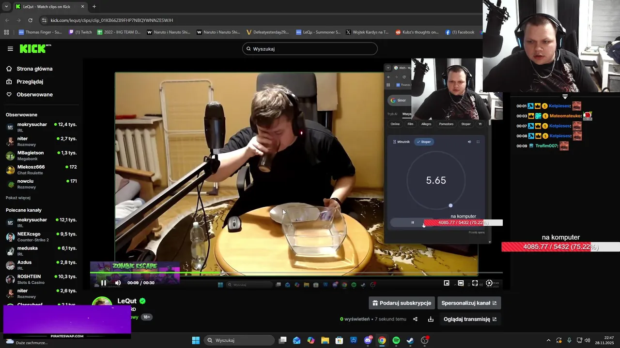Enter fullscreen on the clip player
620x348 pixels.
pyautogui.click(x=475, y=283)
